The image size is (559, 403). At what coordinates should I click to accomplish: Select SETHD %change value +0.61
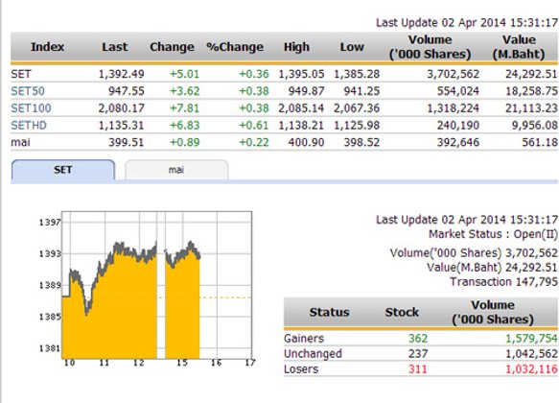tap(254, 125)
